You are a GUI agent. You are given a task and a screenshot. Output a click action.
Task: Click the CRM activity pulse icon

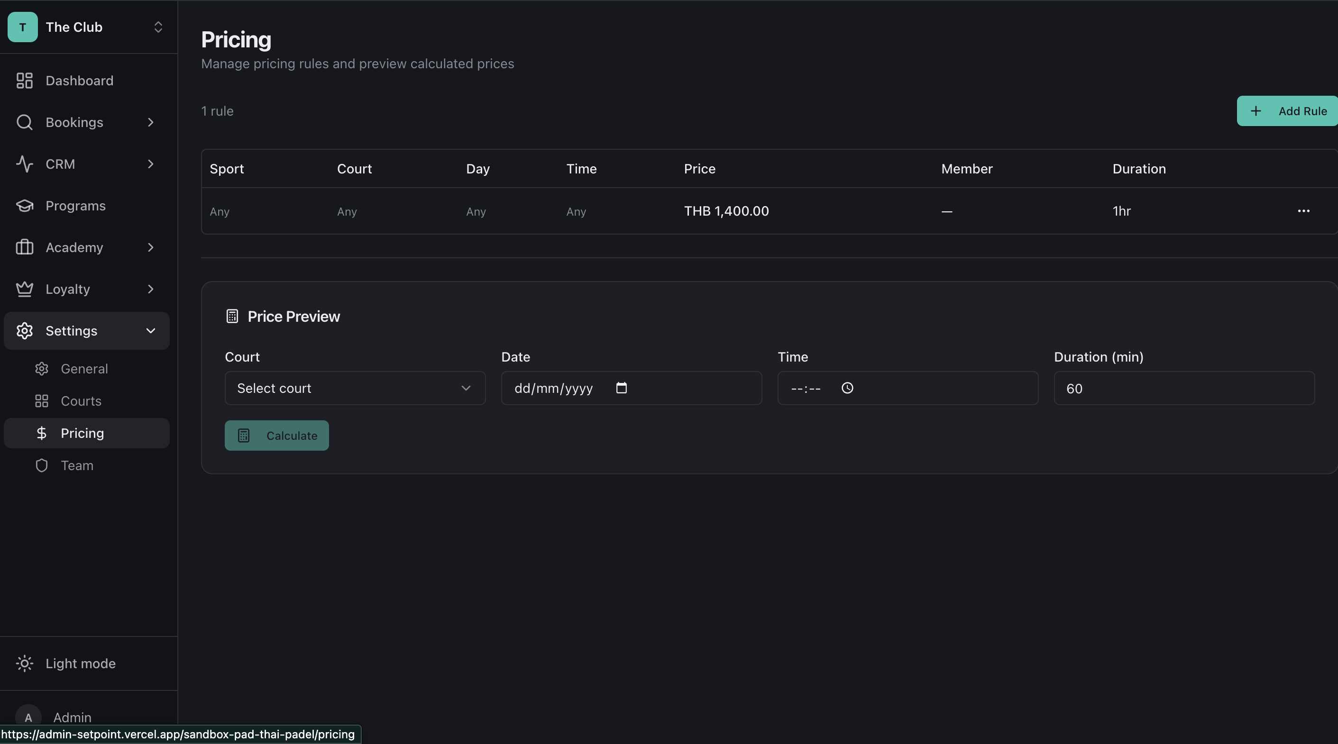pyautogui.click(x=24, y=163)
